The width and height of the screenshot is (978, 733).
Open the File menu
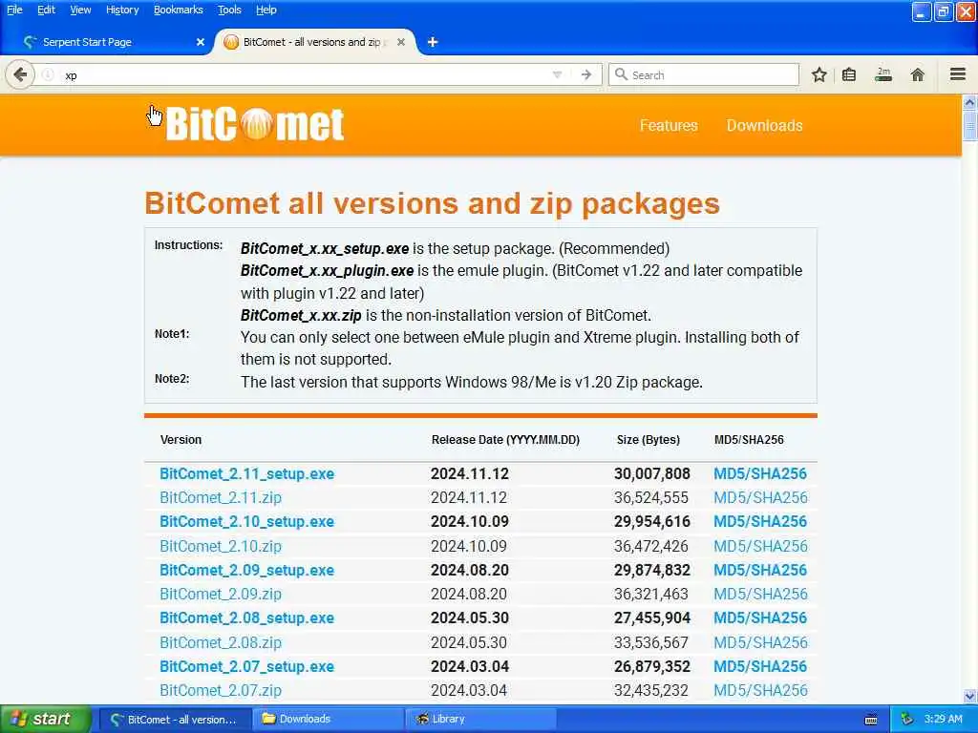(14, 10)
